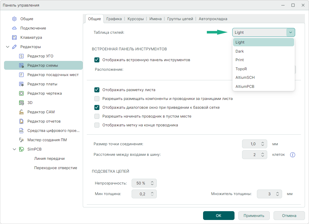The image size is (309, 224).
Task: Choose Dark from the style dropdown list
Action: point(240,51)
